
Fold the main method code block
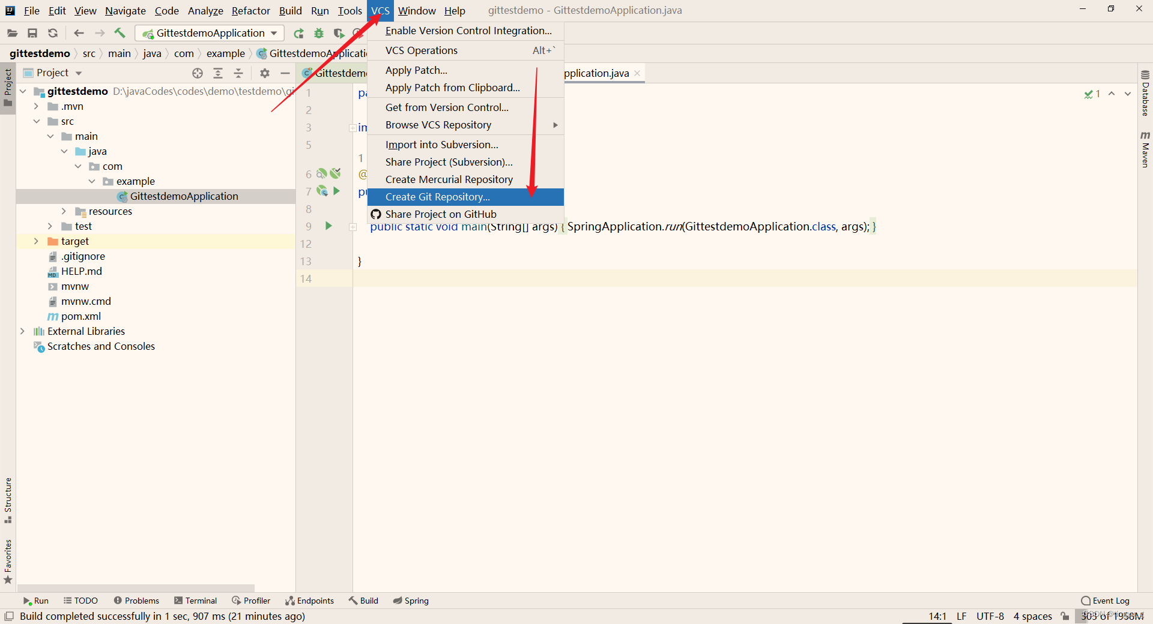click(x=353, y=227)
